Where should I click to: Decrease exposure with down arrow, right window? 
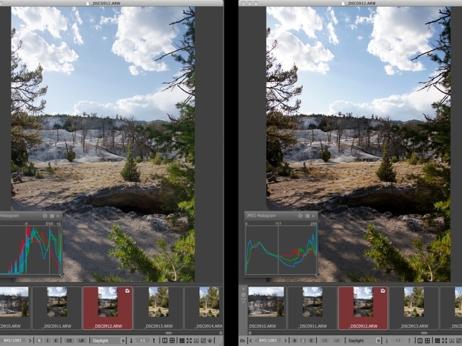386,340
